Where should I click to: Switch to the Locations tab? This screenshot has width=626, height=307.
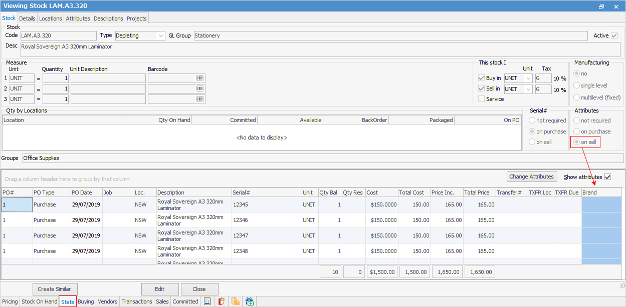[x=50, y=18]
